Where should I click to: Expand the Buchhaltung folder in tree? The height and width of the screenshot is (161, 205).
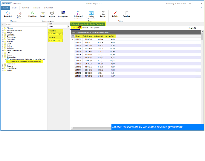pos(3,34)
